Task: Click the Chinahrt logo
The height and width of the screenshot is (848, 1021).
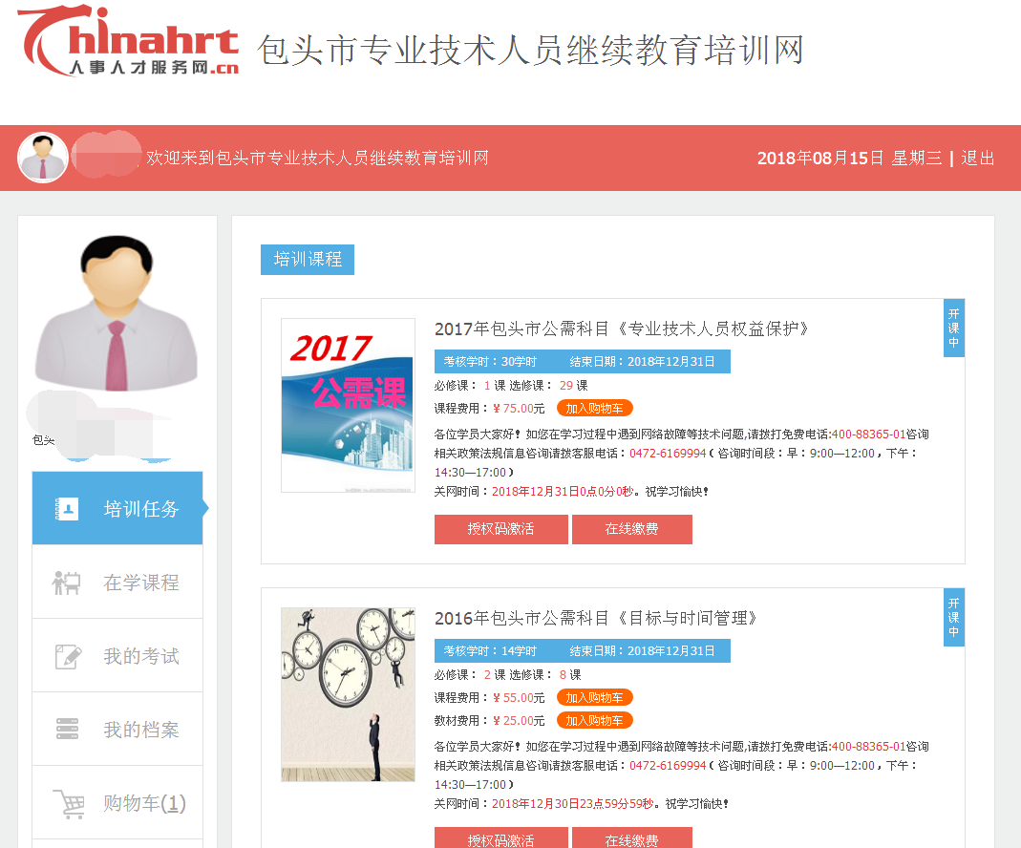Action: pos(128,41)
